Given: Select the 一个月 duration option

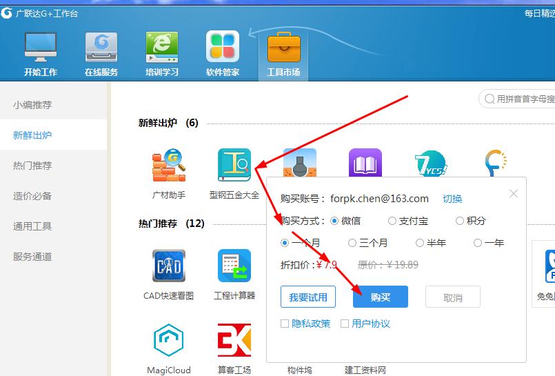Looking at the screenshot, I should coord(285,243).
